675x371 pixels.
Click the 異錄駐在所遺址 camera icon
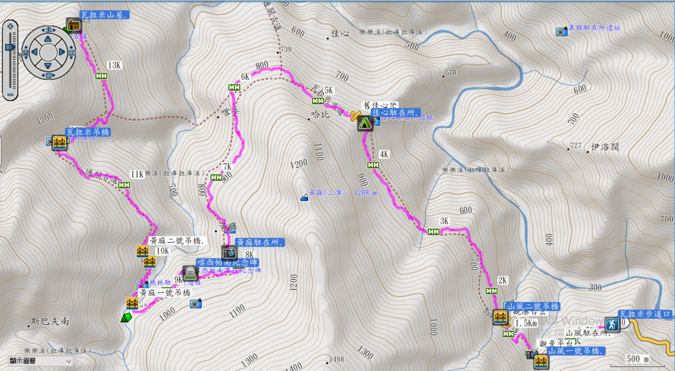tap(561, 32)
